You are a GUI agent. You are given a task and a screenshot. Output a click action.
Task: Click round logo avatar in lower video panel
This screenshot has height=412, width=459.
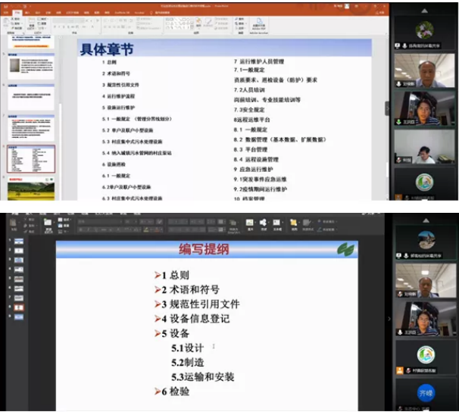426,354
